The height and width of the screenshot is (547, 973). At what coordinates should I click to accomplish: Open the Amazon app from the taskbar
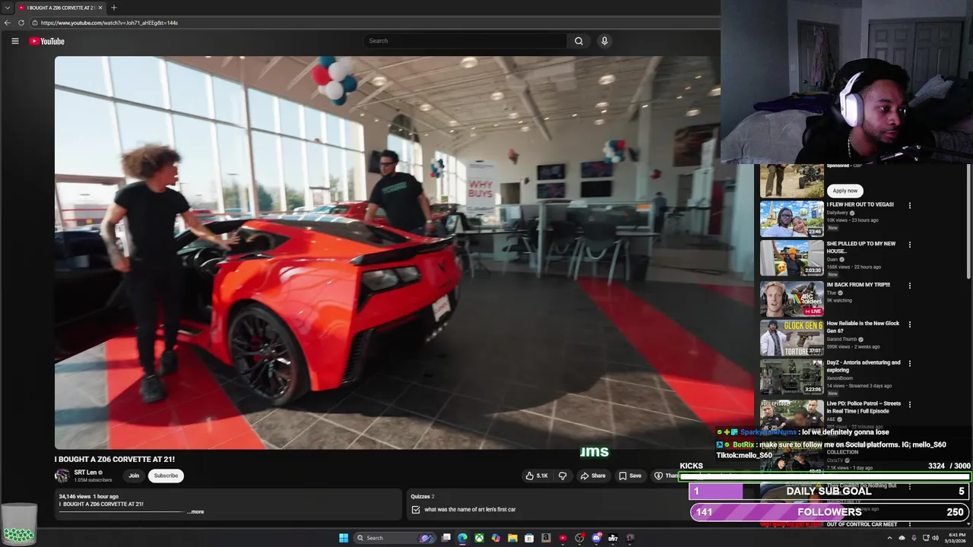pos(546,538)
